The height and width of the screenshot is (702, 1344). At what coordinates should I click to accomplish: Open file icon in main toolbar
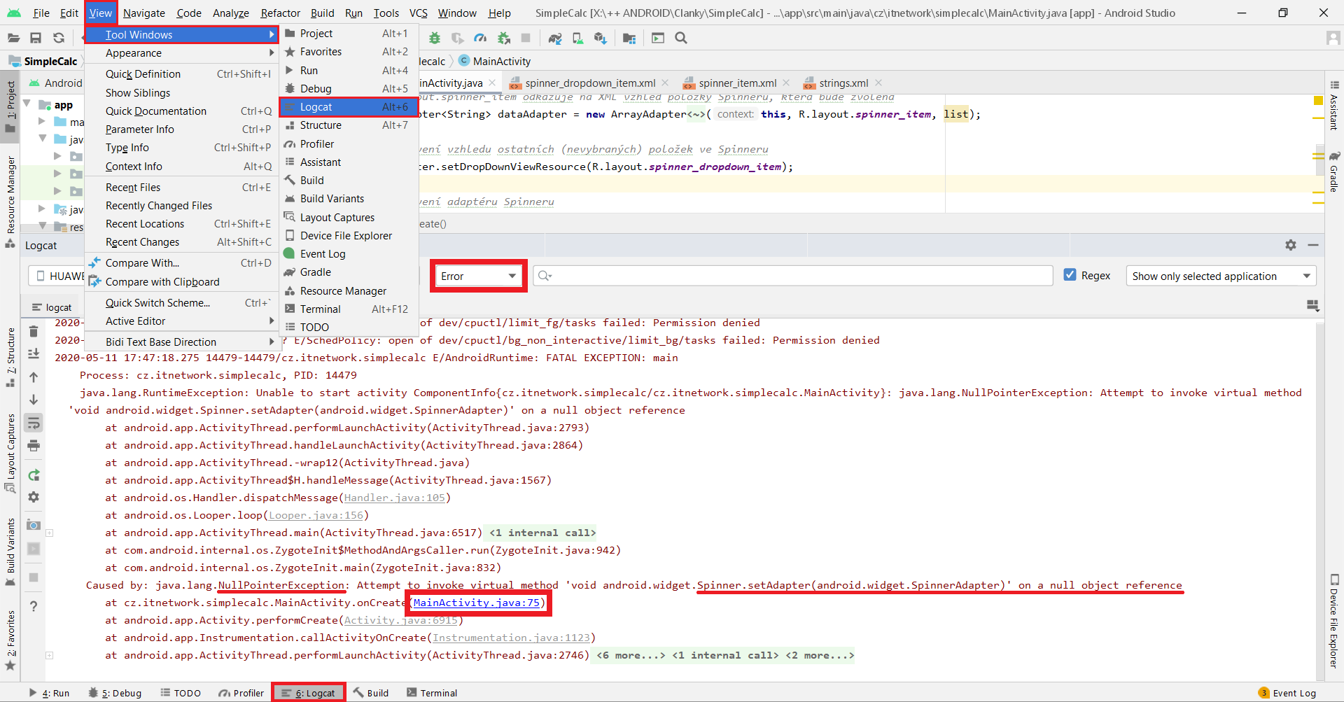tap(13, 38)
